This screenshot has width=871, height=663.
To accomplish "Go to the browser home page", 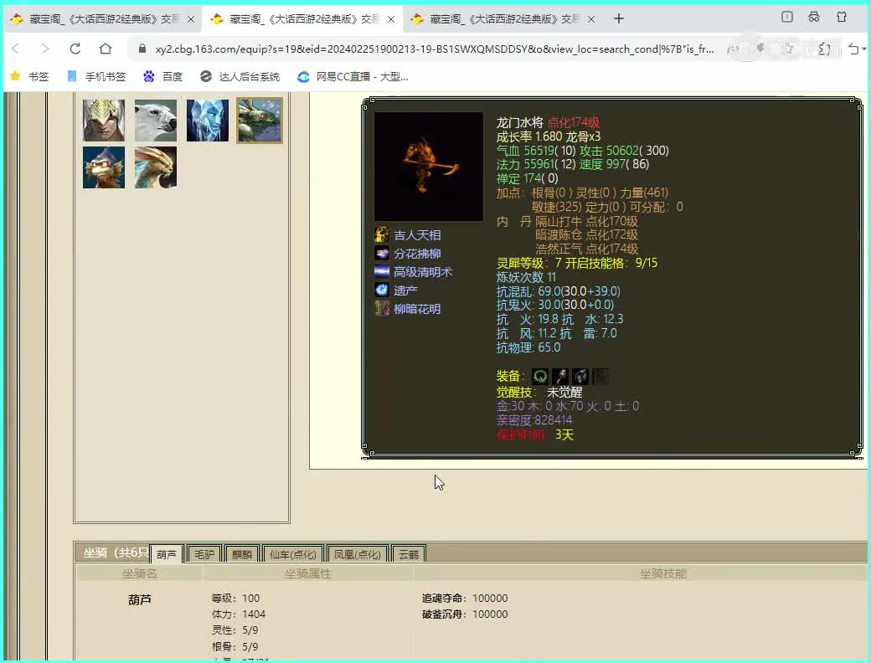I will click(x=105, y=49).
